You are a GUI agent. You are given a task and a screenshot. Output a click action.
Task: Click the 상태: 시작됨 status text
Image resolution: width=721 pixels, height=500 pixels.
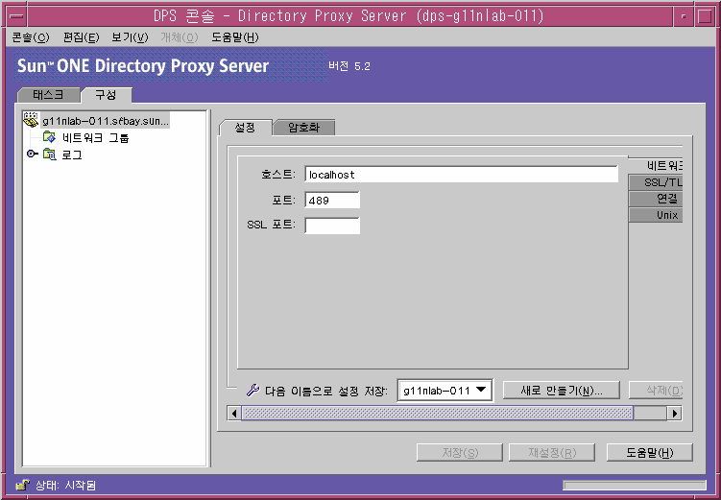[65, 485]
